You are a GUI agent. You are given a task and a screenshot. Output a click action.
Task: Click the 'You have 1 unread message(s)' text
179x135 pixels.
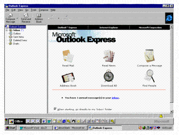tap(88, 98)
